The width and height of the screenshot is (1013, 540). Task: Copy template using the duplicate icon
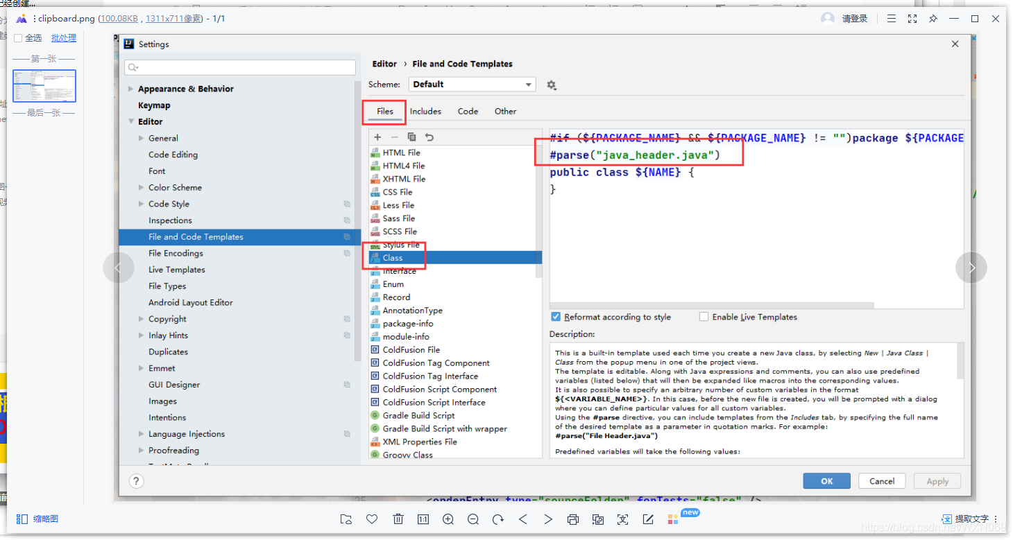pos(412,137)
